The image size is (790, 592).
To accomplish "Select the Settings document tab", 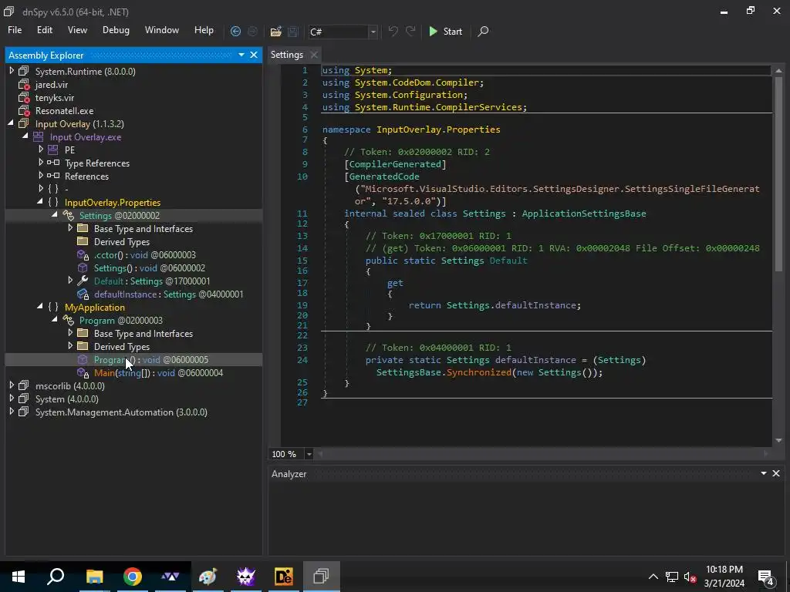I will click(x=287, y=55).
